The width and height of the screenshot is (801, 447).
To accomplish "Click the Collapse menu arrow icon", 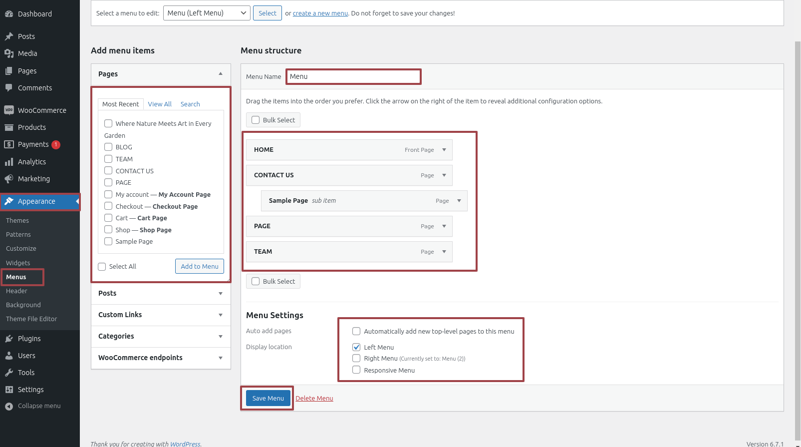I will [x=9, y=406].
